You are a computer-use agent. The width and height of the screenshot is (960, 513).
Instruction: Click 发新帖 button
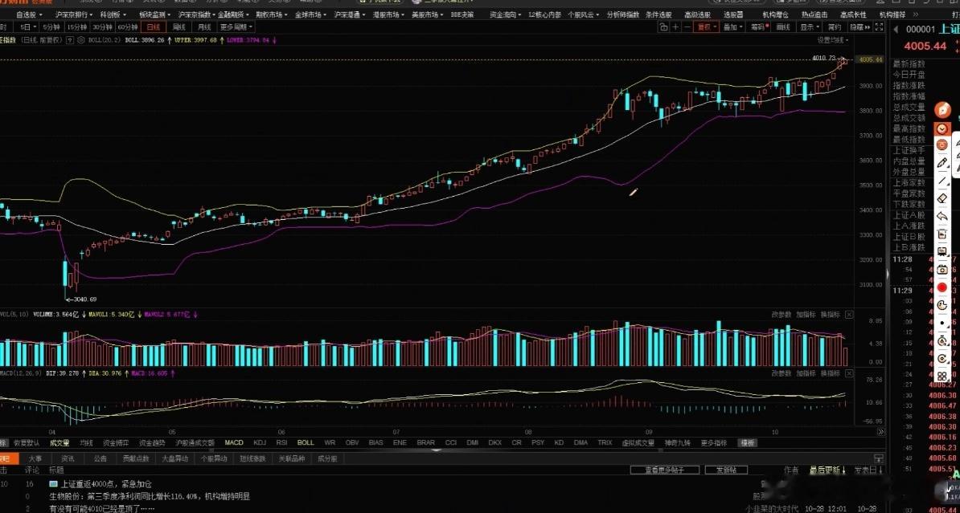[727, 470]
